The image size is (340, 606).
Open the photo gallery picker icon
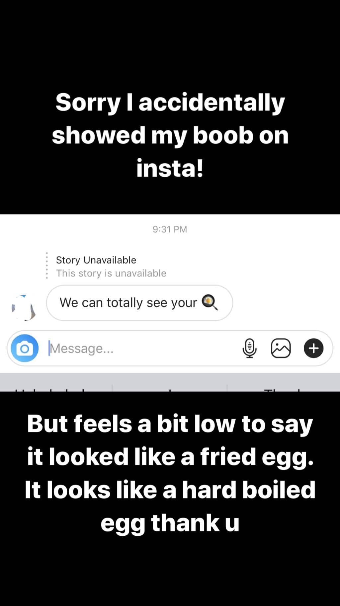(281, 348)
